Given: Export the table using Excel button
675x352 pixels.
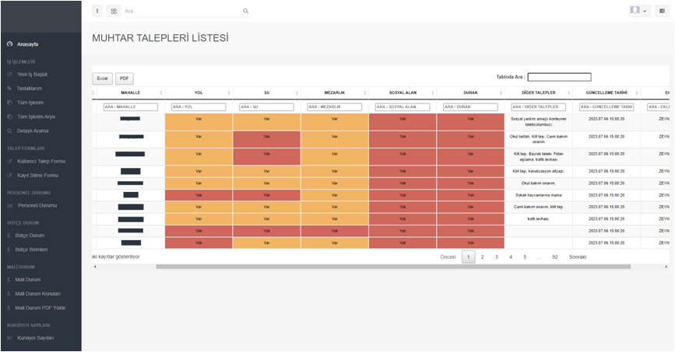Looking at the screenshot, I should [102, 78].
